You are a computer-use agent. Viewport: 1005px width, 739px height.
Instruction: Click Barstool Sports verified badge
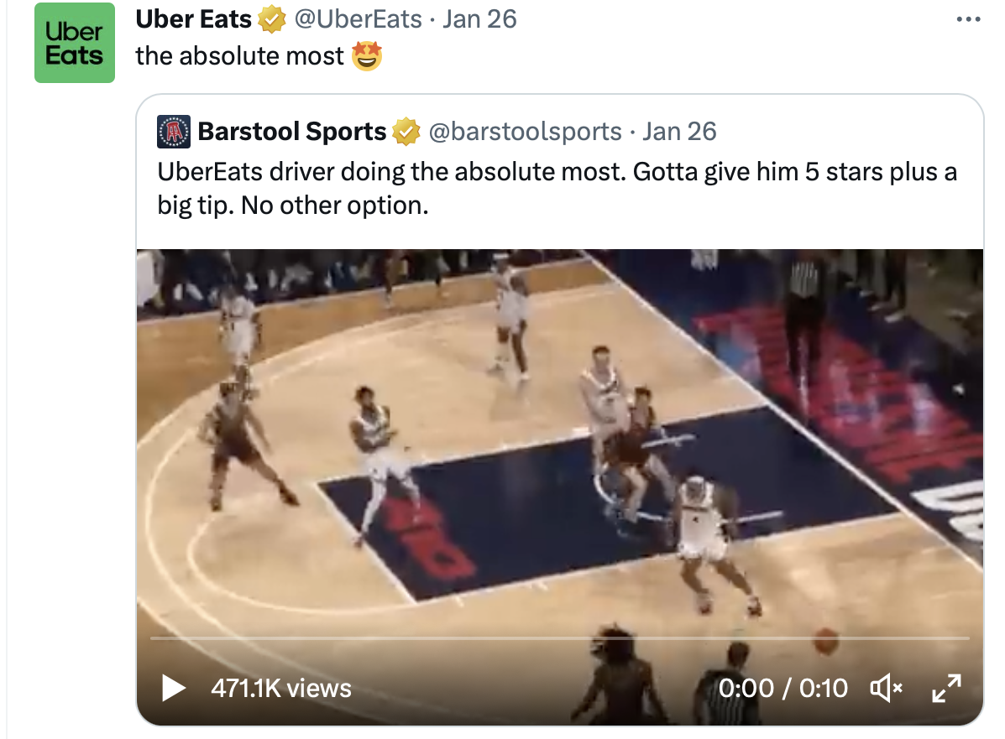[406, 132]
